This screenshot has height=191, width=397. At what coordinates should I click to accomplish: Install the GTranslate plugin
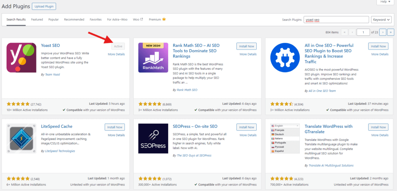378,127
